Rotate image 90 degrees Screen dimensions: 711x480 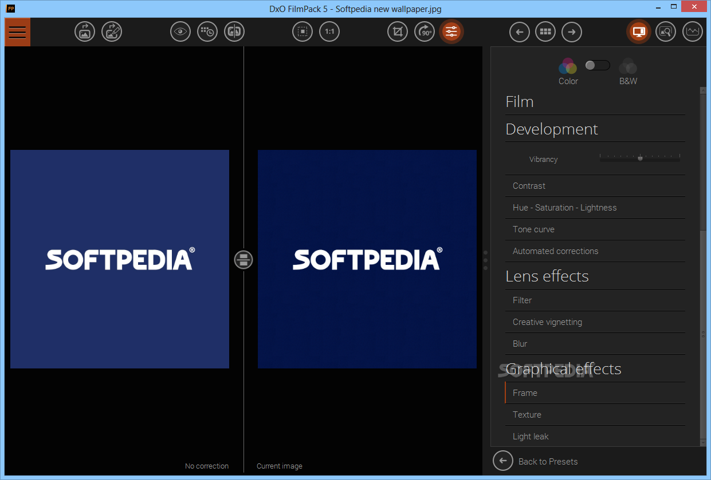tap(425, 31)
